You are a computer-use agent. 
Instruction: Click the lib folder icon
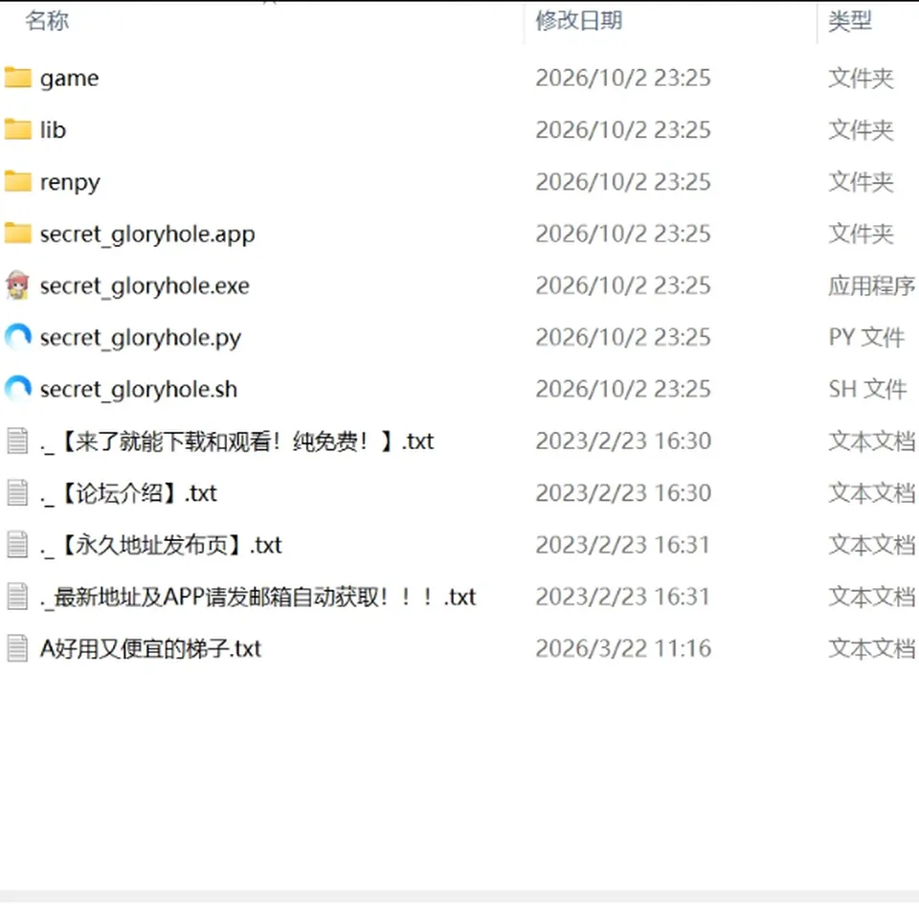17,129
